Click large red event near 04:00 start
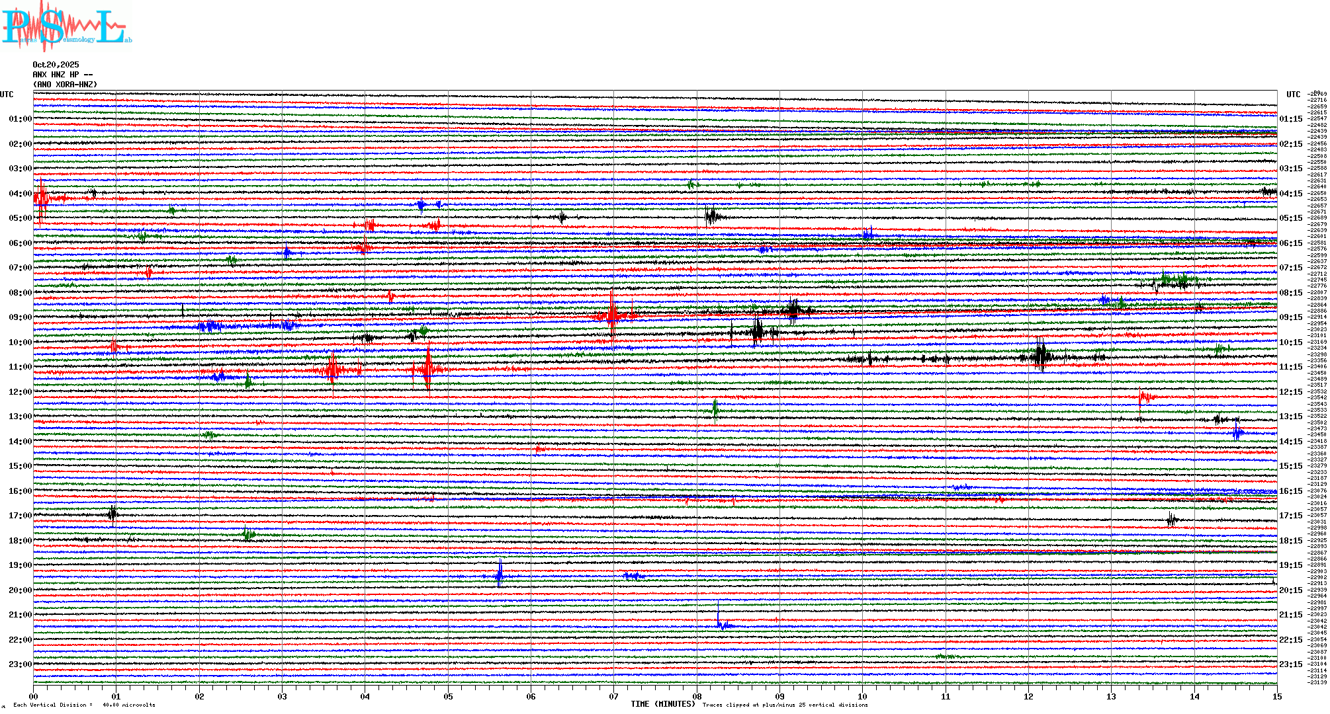Screen dimensions: 1330x714 (42, 197)
